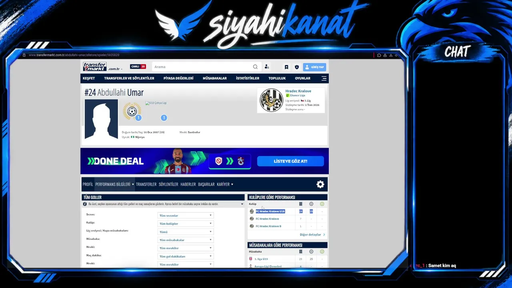The height and width of the screenshot is (288, 512).
Task: Click the 1. liga U19 league icon
Action: click(x=251, y=259)
